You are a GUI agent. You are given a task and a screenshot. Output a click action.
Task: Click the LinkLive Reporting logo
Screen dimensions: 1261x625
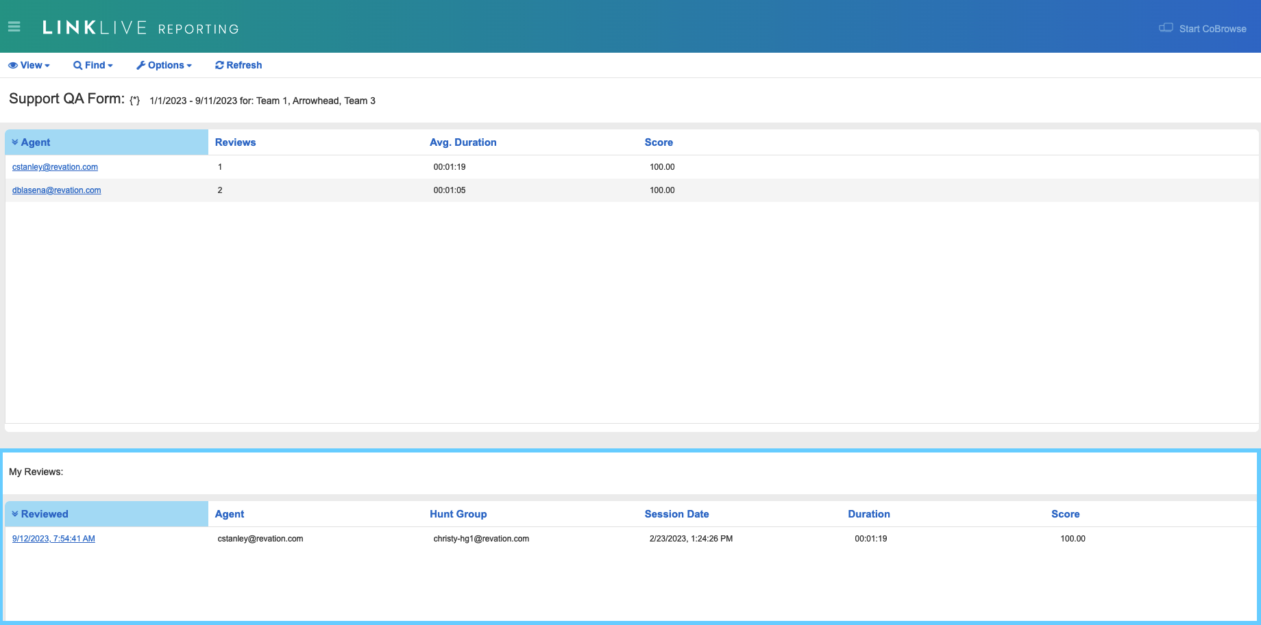click(x=140, y=28)
